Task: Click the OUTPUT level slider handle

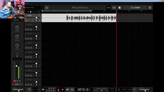Action: click(x=145, y=91)
